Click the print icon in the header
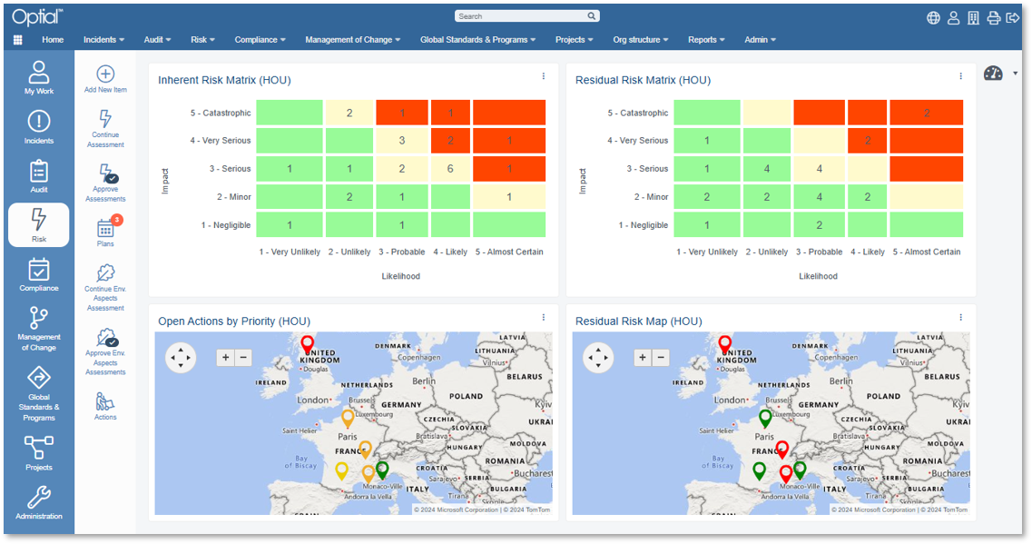The width and height of the screenshot is (1032, 544). coord(994,16)
